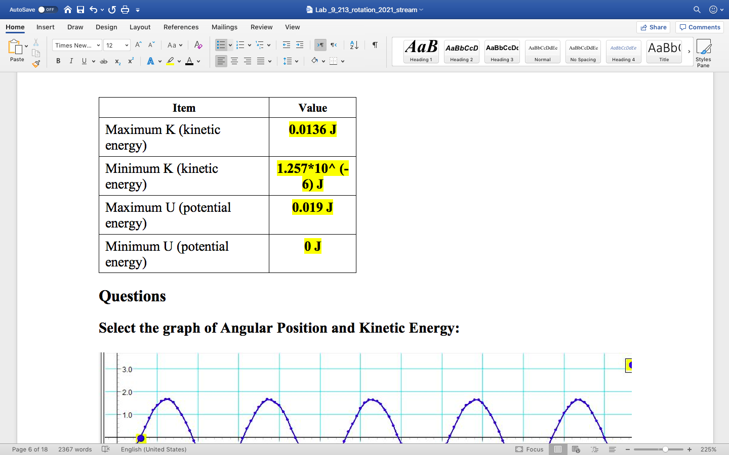The image size is (729, 455).
Task: Click the zoom slider in status bar
Action: (x=665, y=449)
